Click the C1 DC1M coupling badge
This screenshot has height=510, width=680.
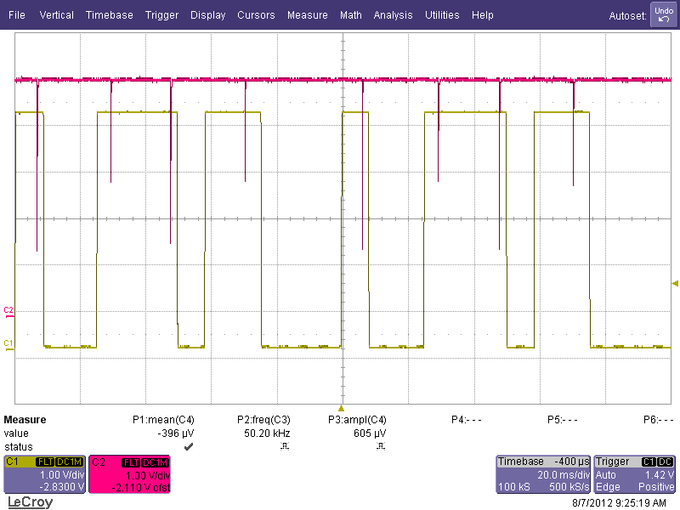[70, 462]
